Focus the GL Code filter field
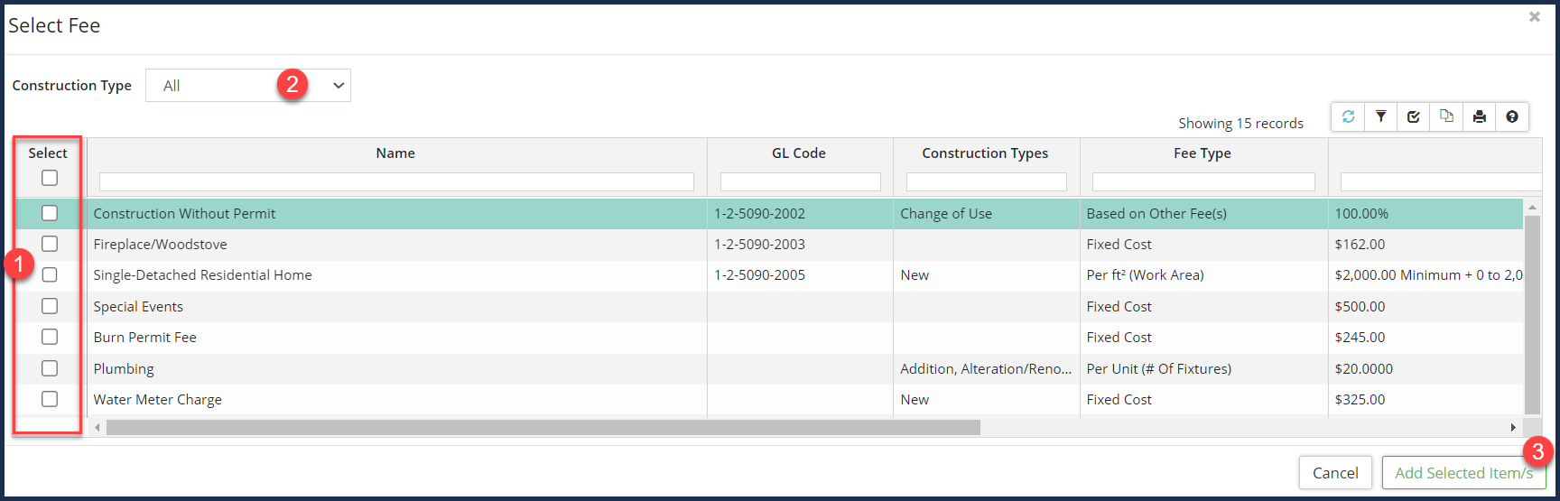Viewport: 1560px width, 501px height. [x=800, y=182]
